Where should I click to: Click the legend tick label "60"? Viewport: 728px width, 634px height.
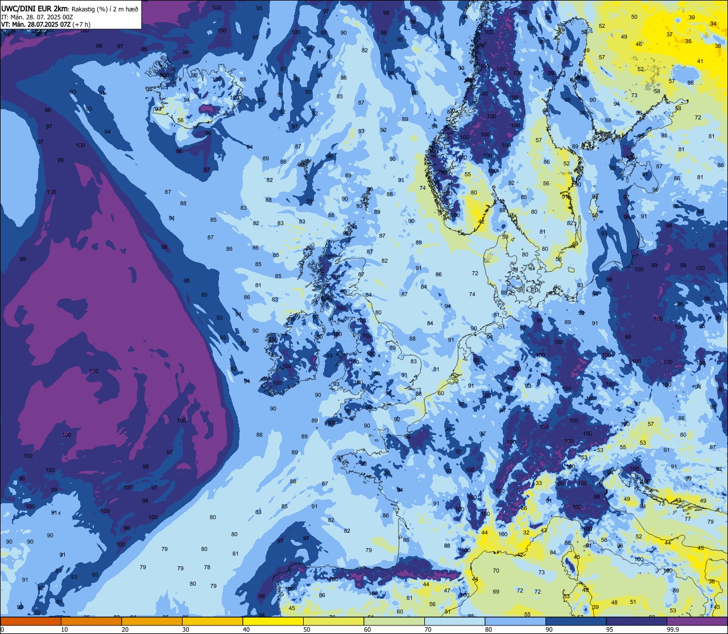pyautogui.click(x=367, y=629)
